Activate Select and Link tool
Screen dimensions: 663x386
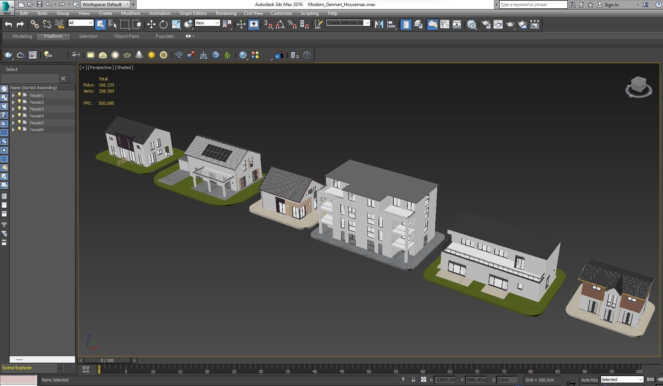35,24
